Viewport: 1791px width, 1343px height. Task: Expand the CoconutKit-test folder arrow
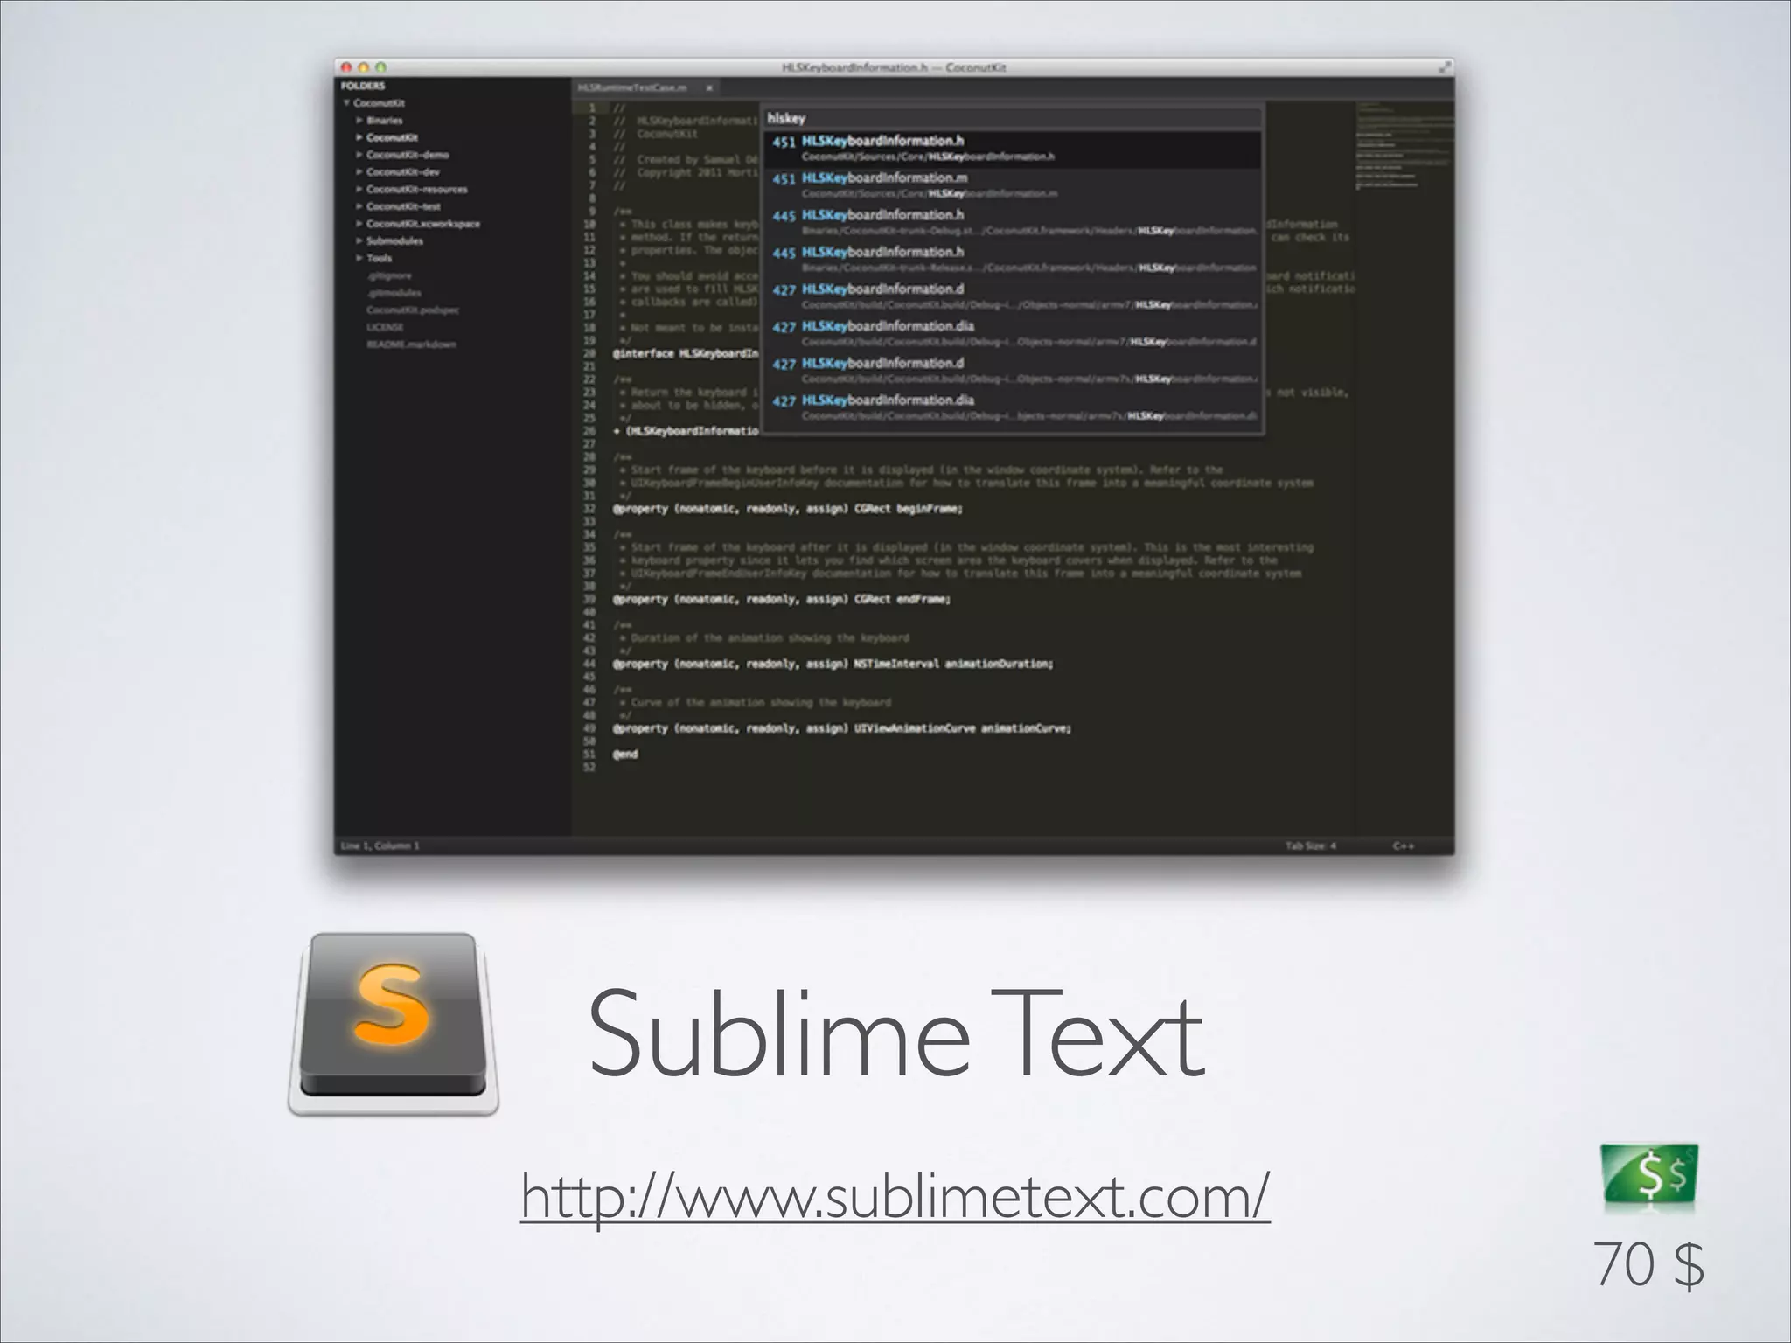click(359, 206)
